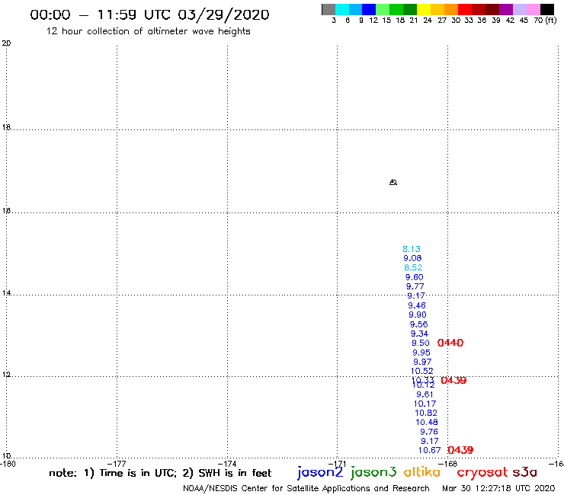Screen dimensions: 564x495
Task: Select the 10.82 wave height value
Action: [426, 413]
